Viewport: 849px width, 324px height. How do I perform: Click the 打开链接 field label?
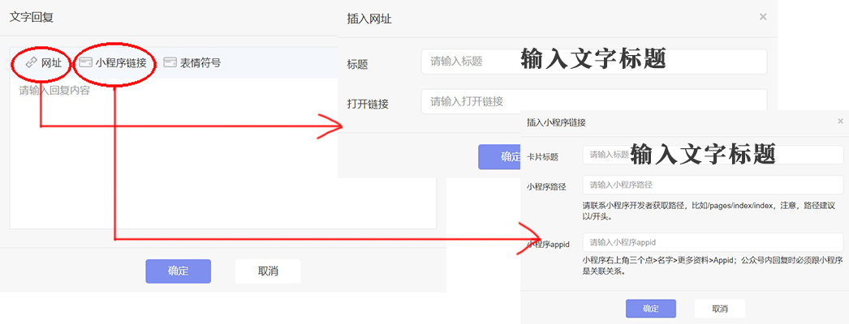click(x=368, y=104)
